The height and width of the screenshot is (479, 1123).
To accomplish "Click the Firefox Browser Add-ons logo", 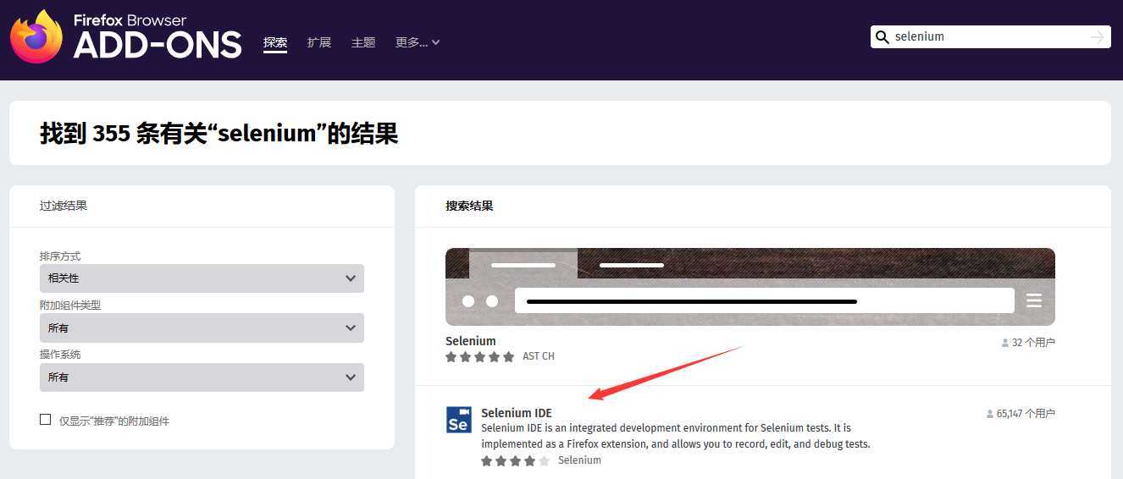I will pyautogui.click(x=126, y=37).
